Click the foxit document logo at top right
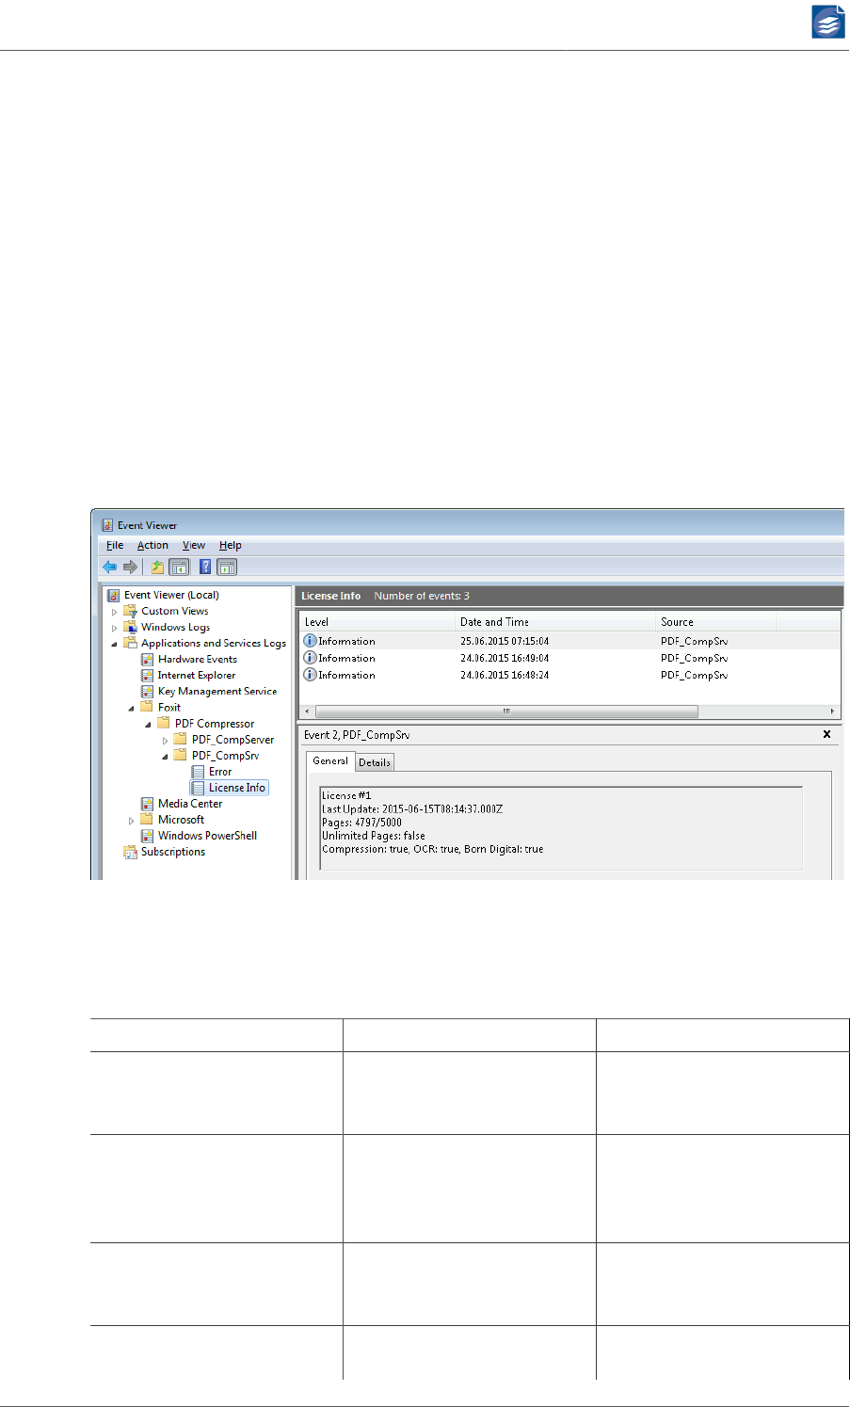Screen dimensions: 850x1407 coord(828,23)
